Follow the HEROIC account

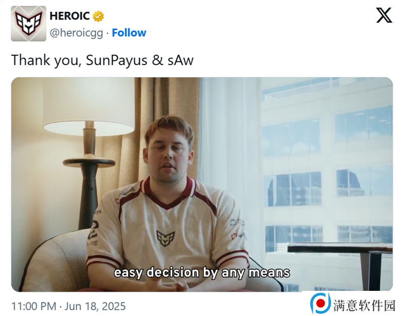tap(129, 33)
